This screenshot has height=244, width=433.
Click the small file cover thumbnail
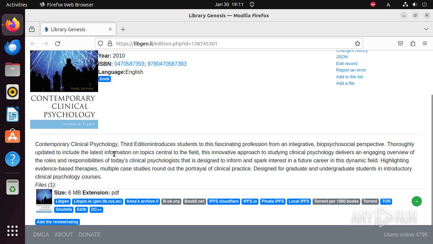click(44, 201)
